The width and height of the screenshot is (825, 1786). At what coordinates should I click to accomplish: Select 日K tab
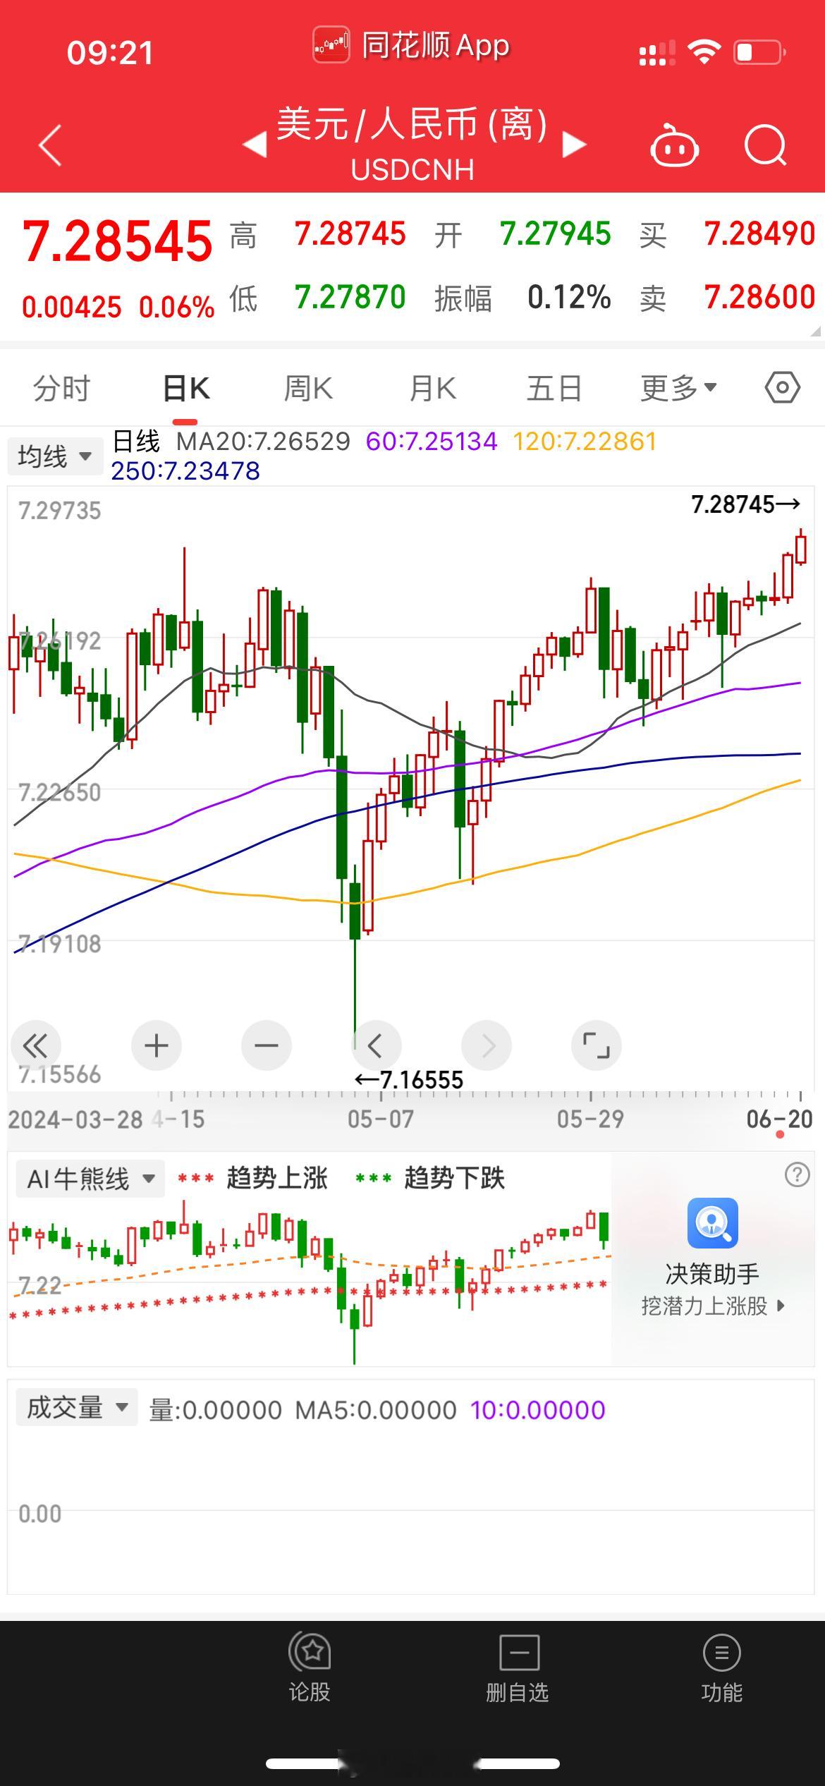coord(186,388)
